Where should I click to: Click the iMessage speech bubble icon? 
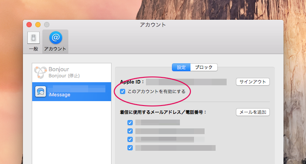point(41,91)
